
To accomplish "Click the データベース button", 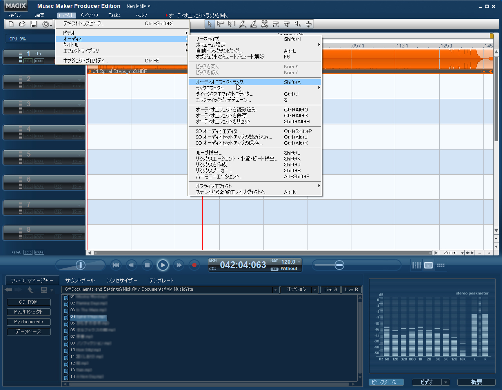I will pyautogui.click(x=29, y=332).
